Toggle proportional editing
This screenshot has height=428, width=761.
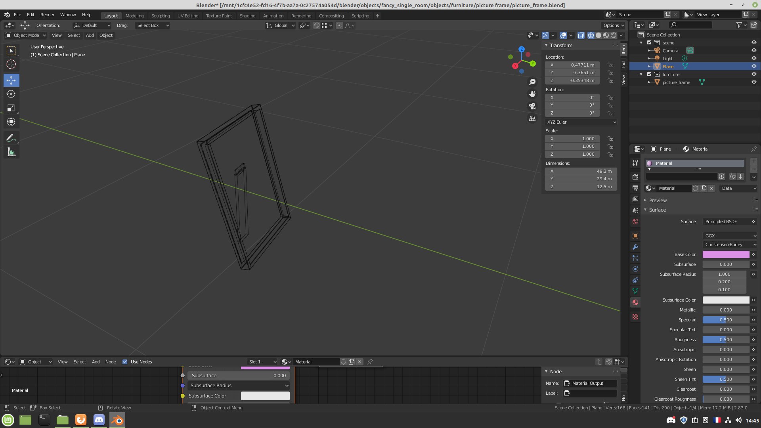[x=339, y=25]
